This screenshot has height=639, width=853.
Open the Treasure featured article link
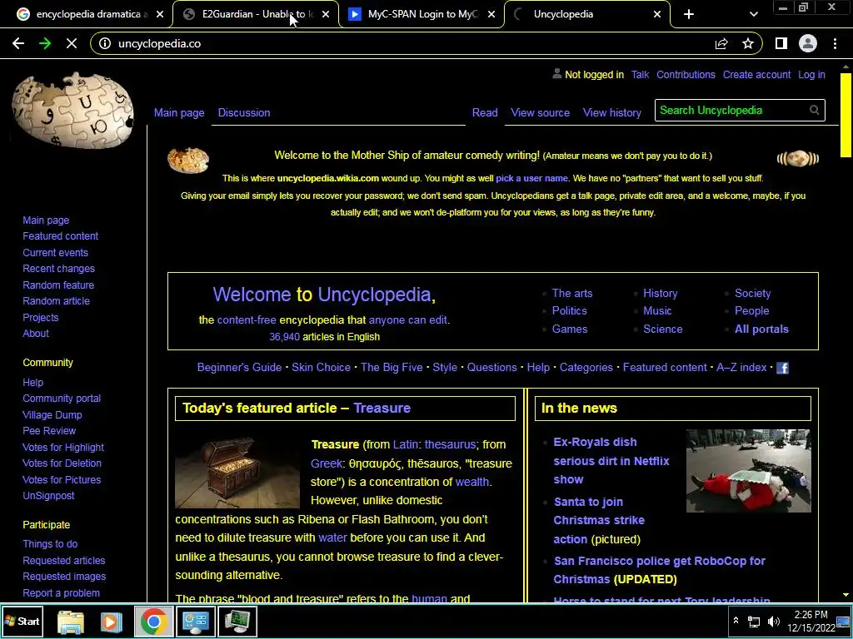(382, 408)
